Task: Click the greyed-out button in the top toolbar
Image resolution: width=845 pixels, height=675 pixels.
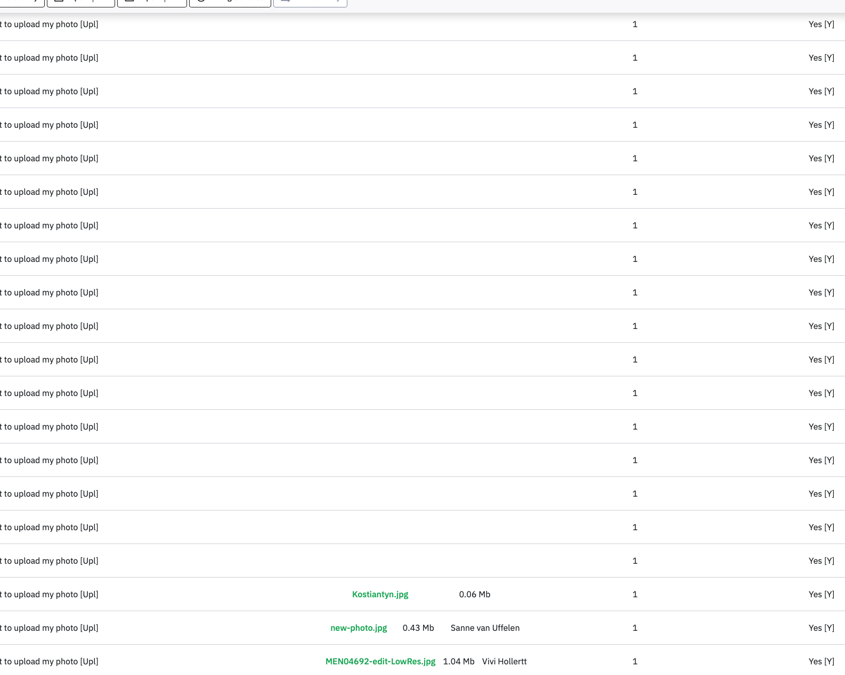Action: [310, 2]
